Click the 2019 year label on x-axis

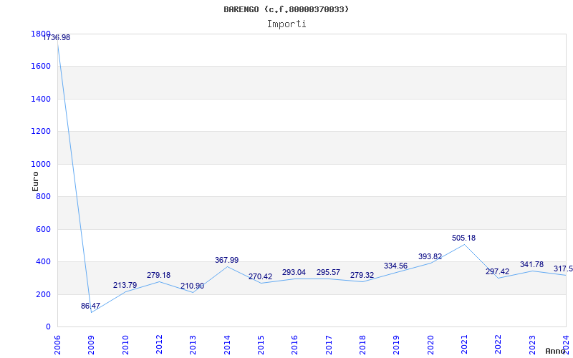[397, 345]
